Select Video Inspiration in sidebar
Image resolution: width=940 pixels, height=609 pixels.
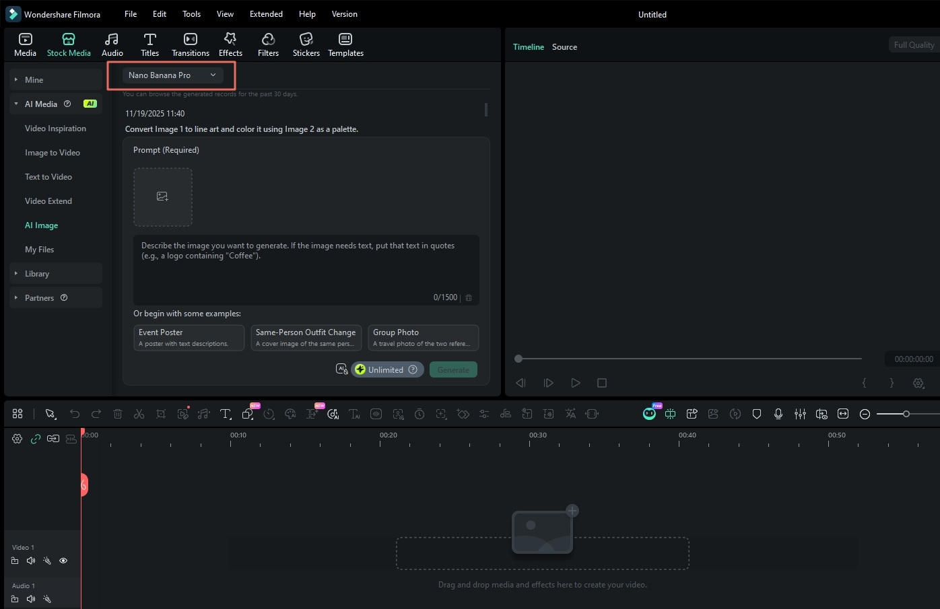55,129
